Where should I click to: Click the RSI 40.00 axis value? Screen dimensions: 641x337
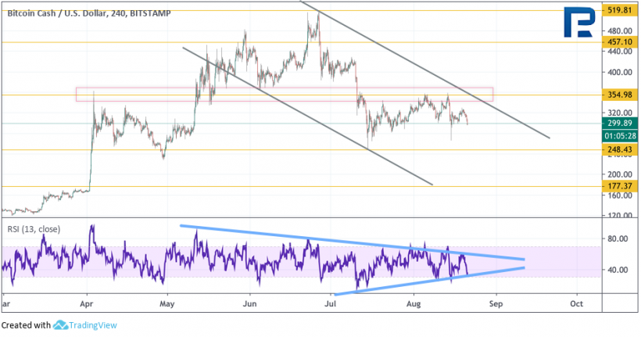pos(618,270)
